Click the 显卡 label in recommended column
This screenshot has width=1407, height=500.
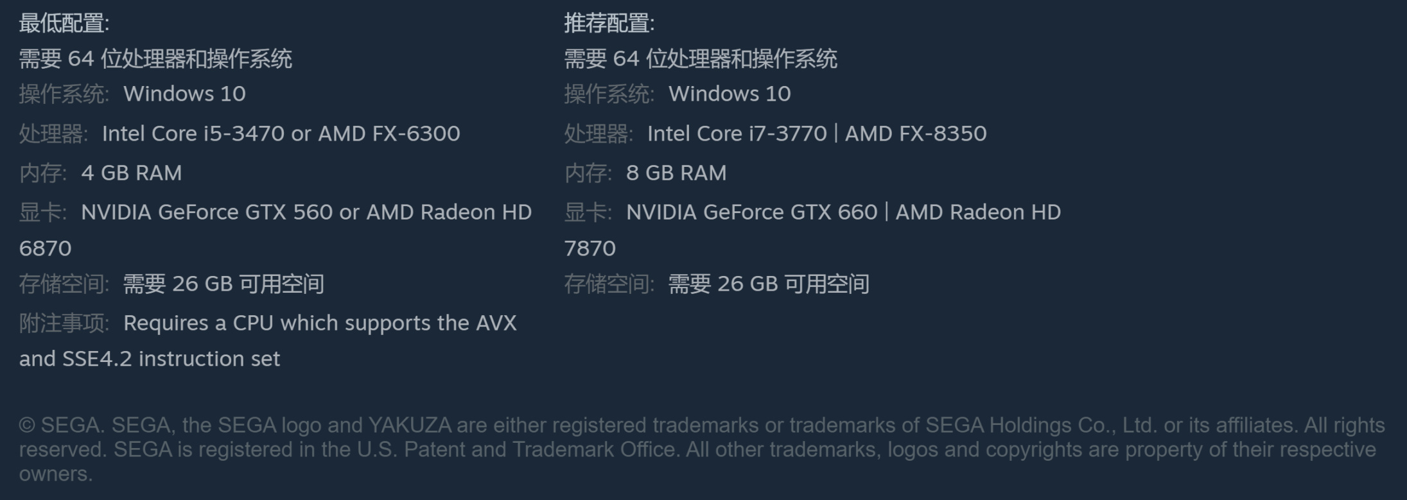tap(587, 212)
